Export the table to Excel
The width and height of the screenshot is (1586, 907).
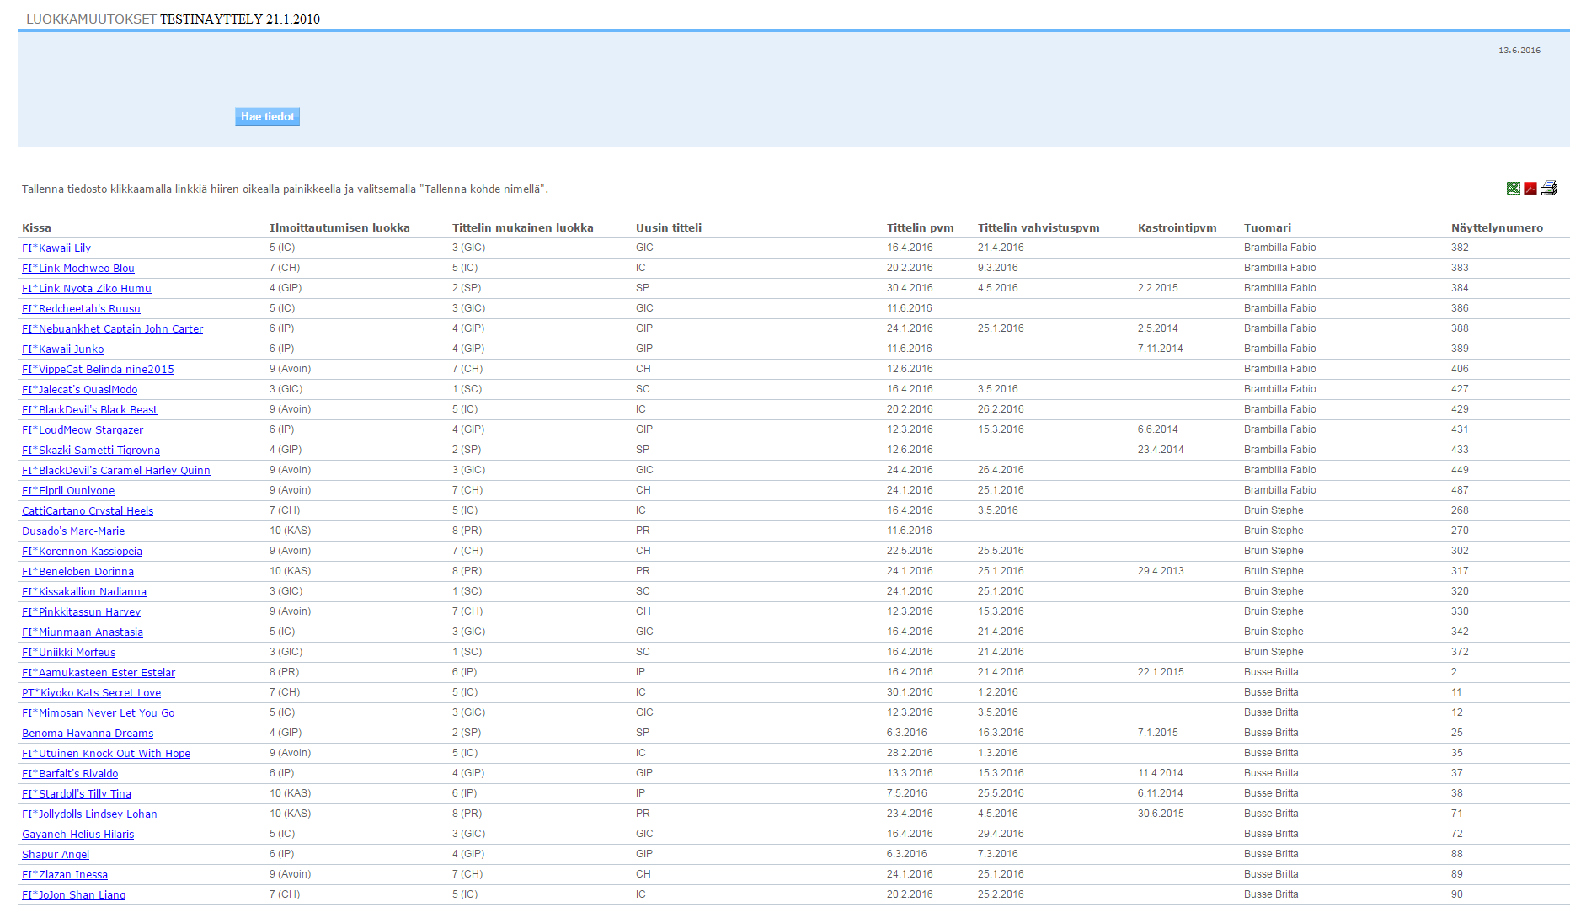click(x=1514, y=189)
